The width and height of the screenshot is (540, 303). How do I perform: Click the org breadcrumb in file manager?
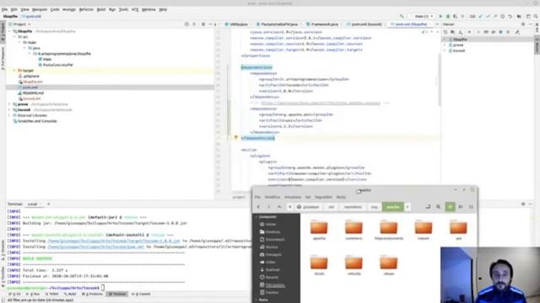[x=374, y=207]
